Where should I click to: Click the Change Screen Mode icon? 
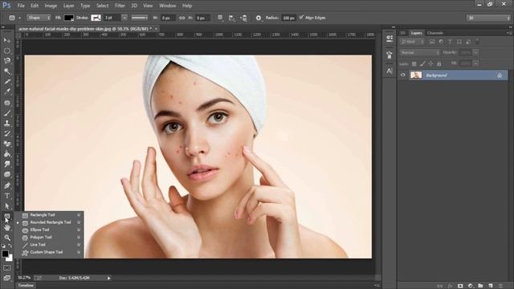point(7,278)
